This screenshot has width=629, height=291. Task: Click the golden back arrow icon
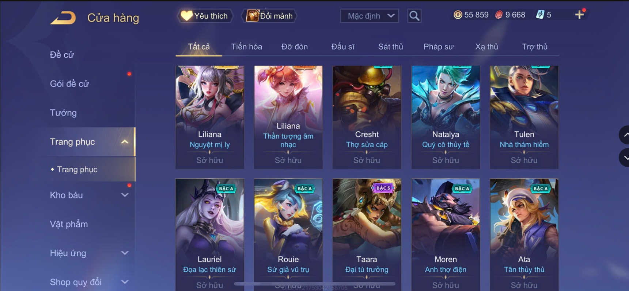(x=63, y=18)
